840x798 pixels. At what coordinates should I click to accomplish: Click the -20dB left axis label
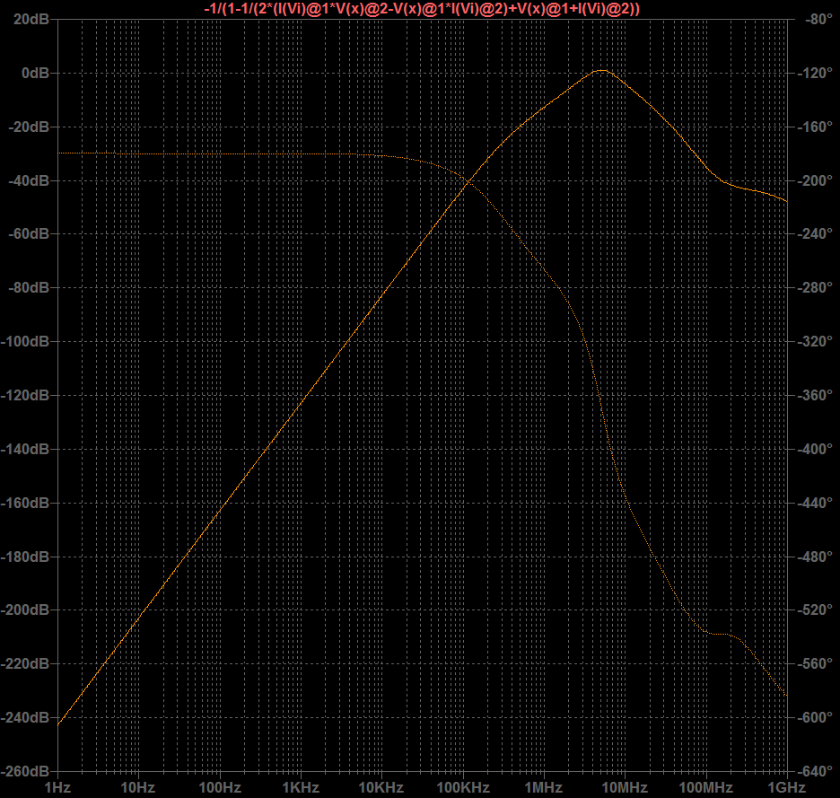click(29, 127)
